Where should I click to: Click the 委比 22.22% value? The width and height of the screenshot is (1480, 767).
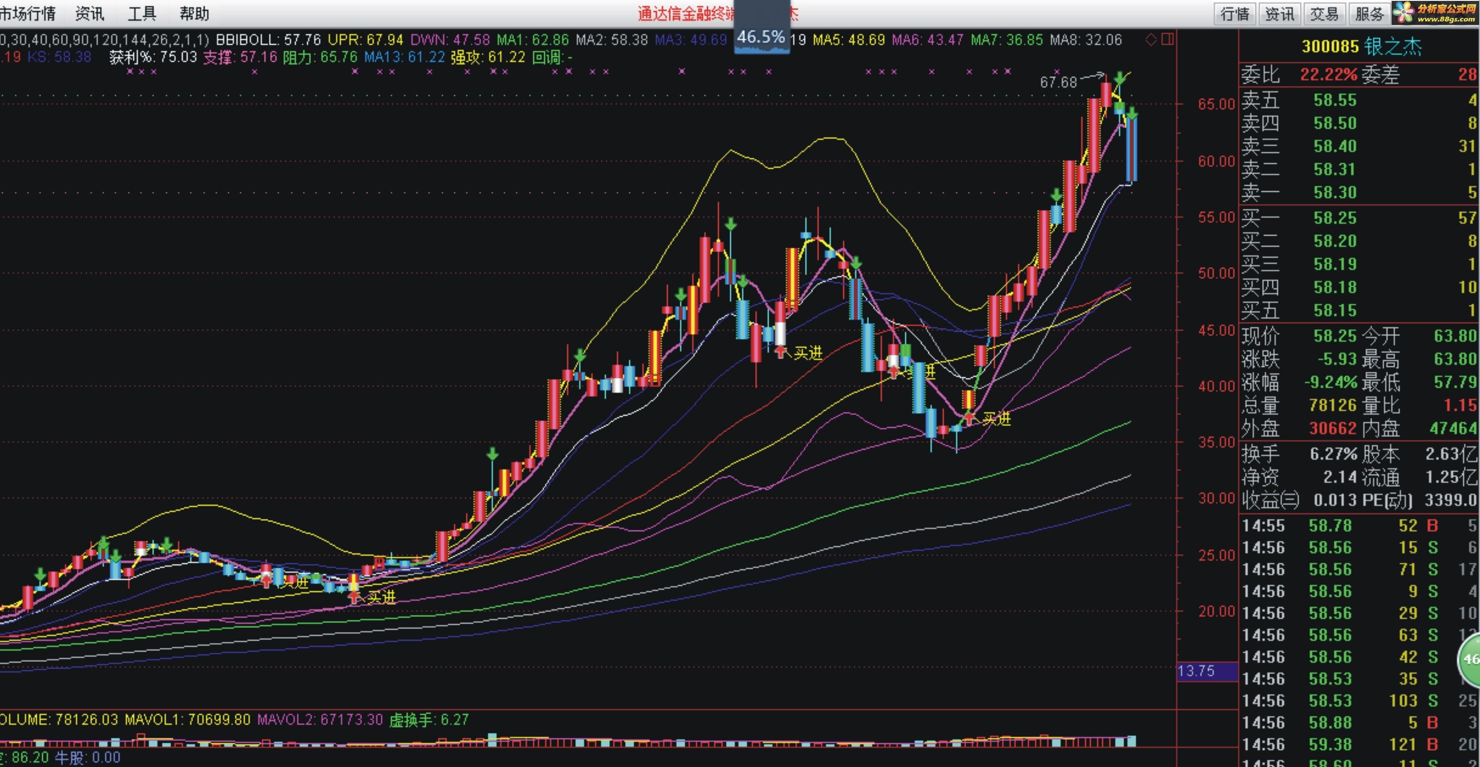[x=1328, y=74]
